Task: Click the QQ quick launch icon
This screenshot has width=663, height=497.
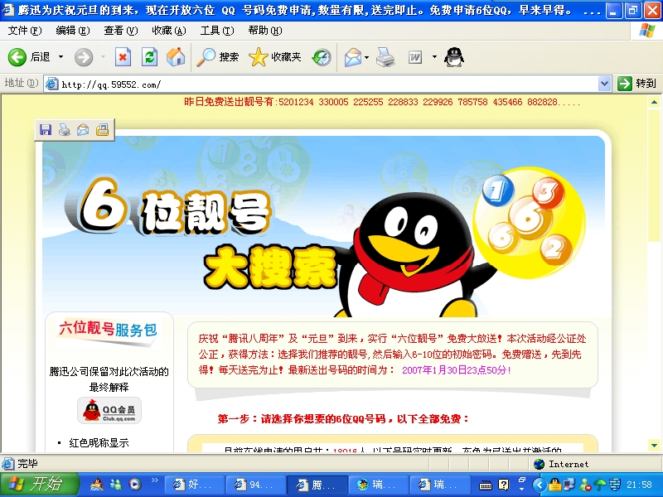Action: (97, 485)
